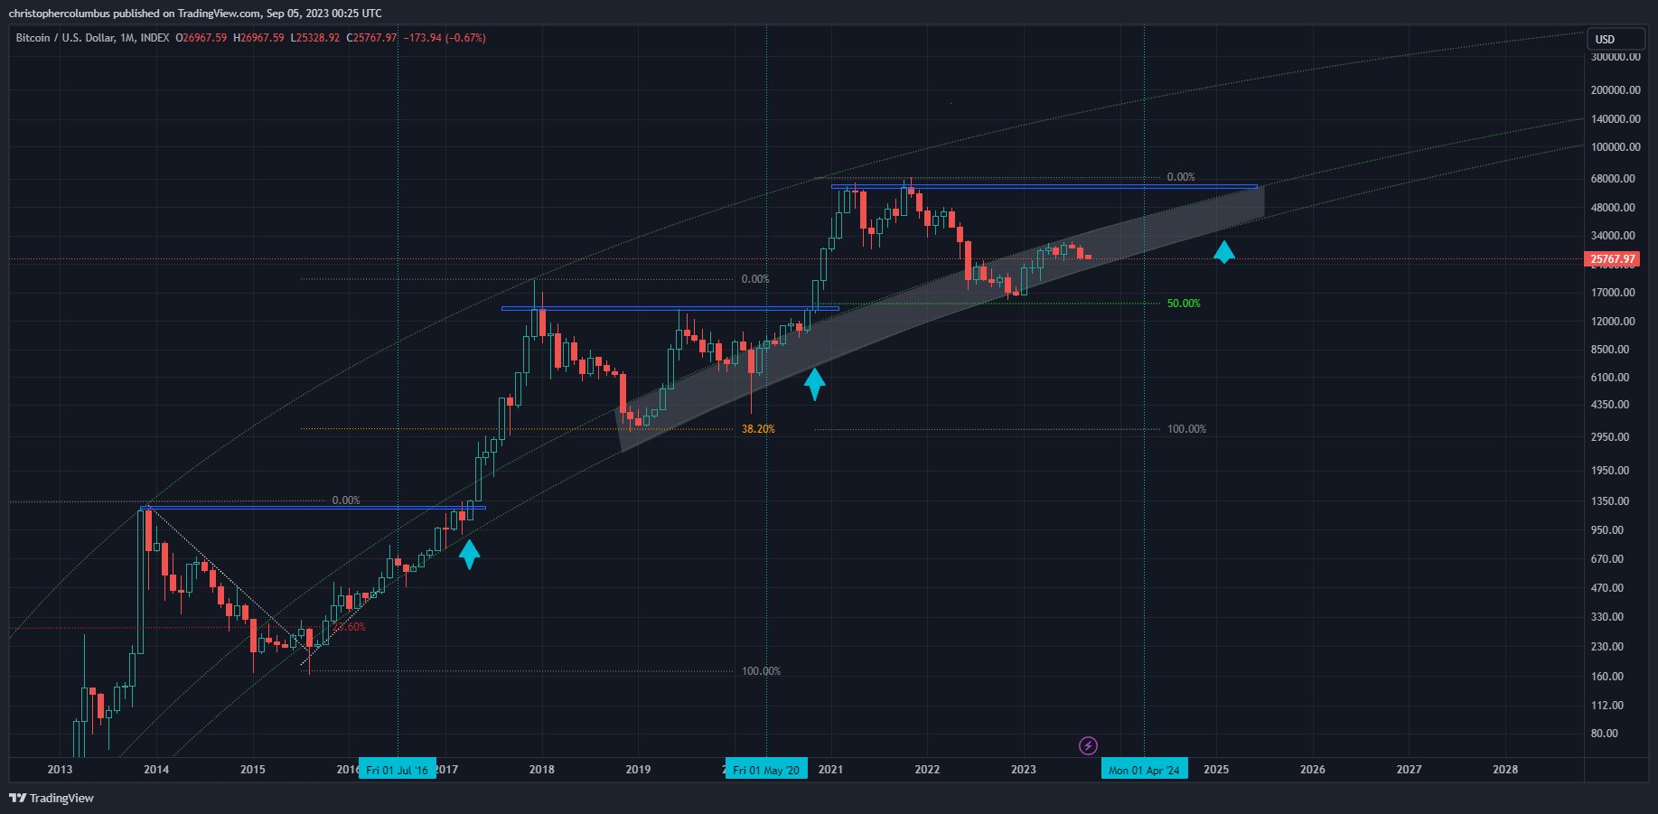Click the 6100.00 price axis label
Image resolution: width=1658 pixels, height=814 pixels.
click(x=1610, y=378)
